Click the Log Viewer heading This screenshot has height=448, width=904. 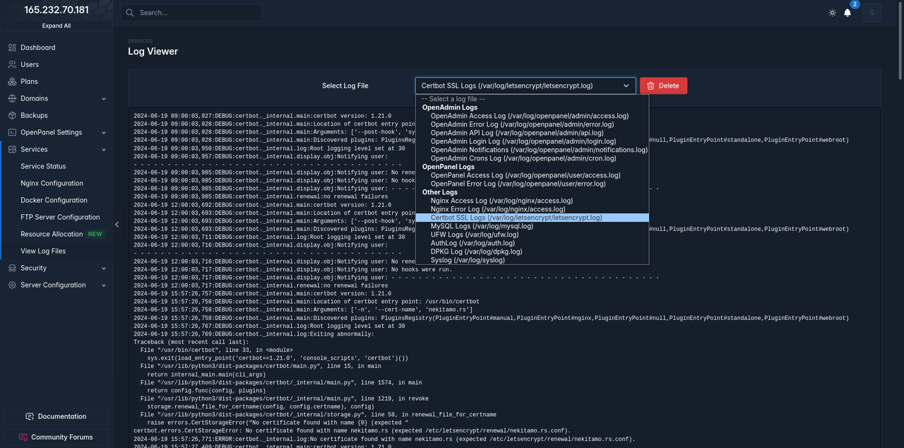point(153,52)
